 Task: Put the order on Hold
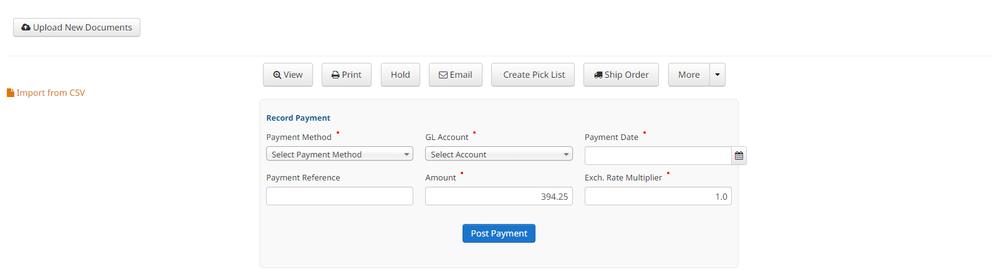[x=400, y=75]
